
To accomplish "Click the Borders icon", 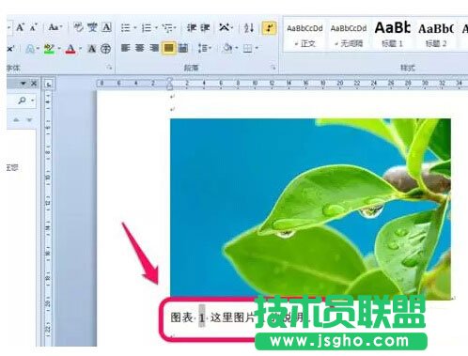I will click(x=248, y=48).
